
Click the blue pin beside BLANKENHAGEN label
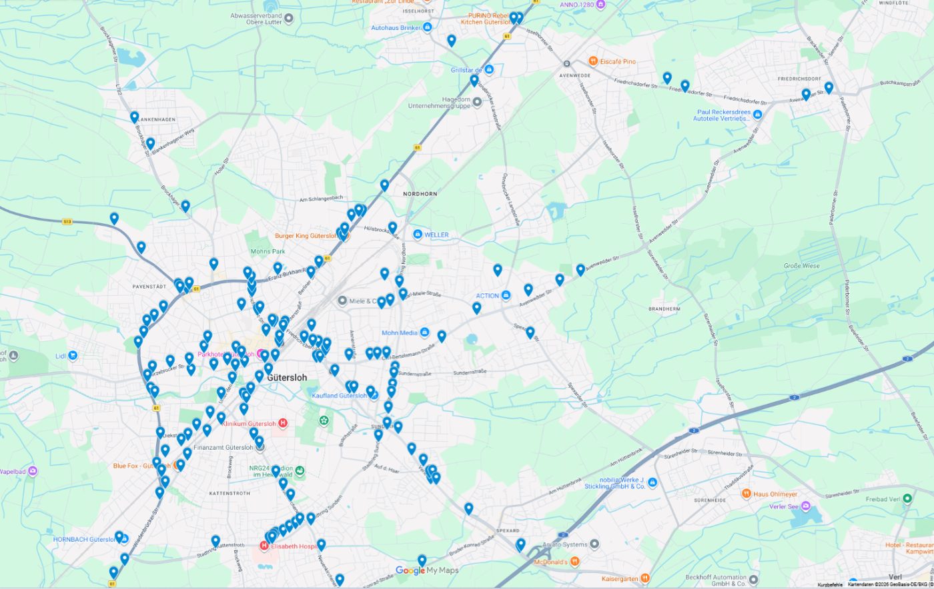click(x=134, y=117)
